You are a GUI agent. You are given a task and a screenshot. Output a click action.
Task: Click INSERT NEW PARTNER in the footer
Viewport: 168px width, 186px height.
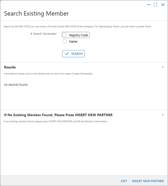pyautogui.click(x=148, y=181)
